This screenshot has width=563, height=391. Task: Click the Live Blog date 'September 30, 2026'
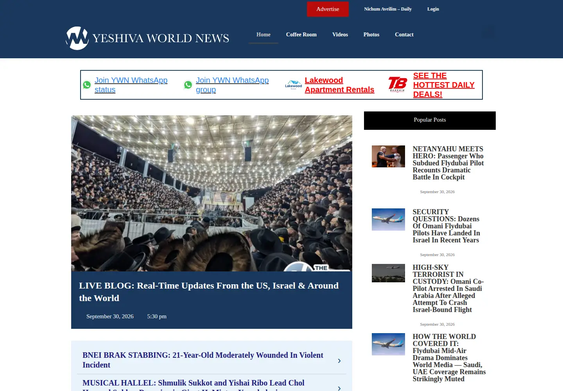tap(110, 316)
